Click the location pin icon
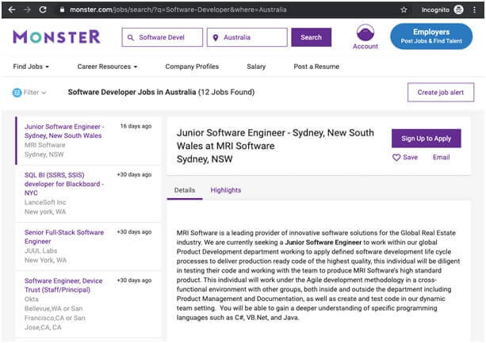 click(x=216, y=37)
